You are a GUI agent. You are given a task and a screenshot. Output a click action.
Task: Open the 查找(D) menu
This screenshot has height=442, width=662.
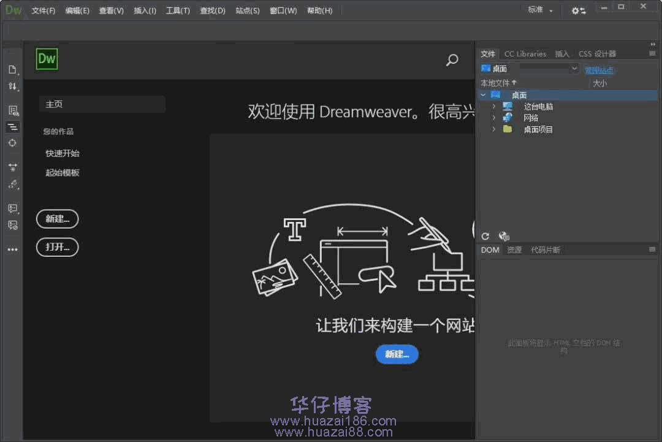[x=212, y=10]
